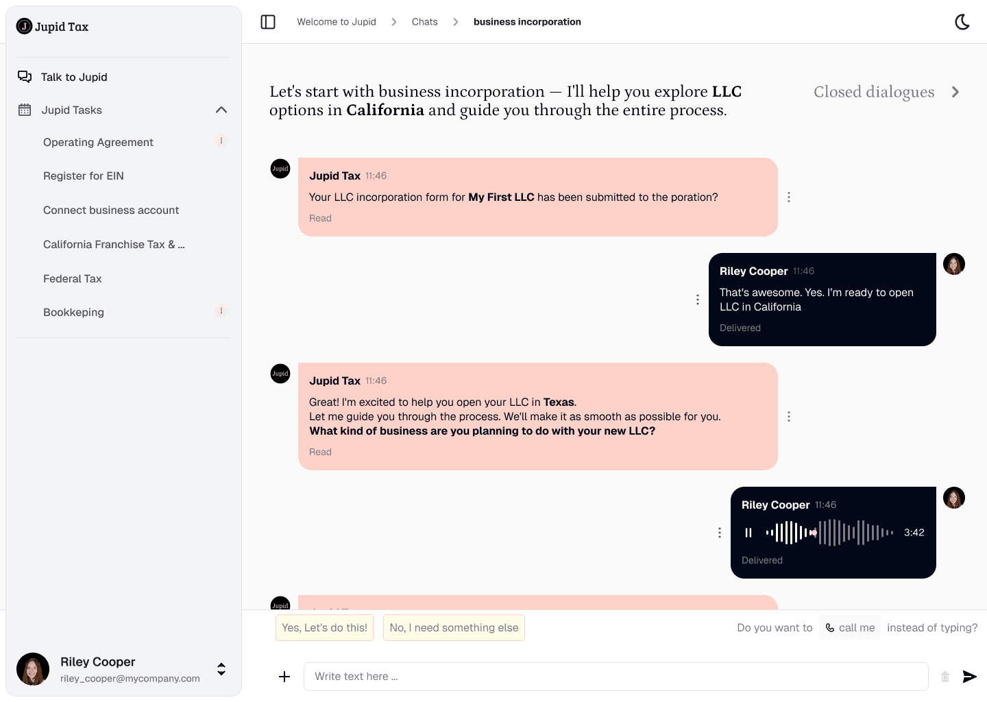Viewport: 987px width, 702px height.
Task: Open Bookkeping task
Action: coord(73,312)
